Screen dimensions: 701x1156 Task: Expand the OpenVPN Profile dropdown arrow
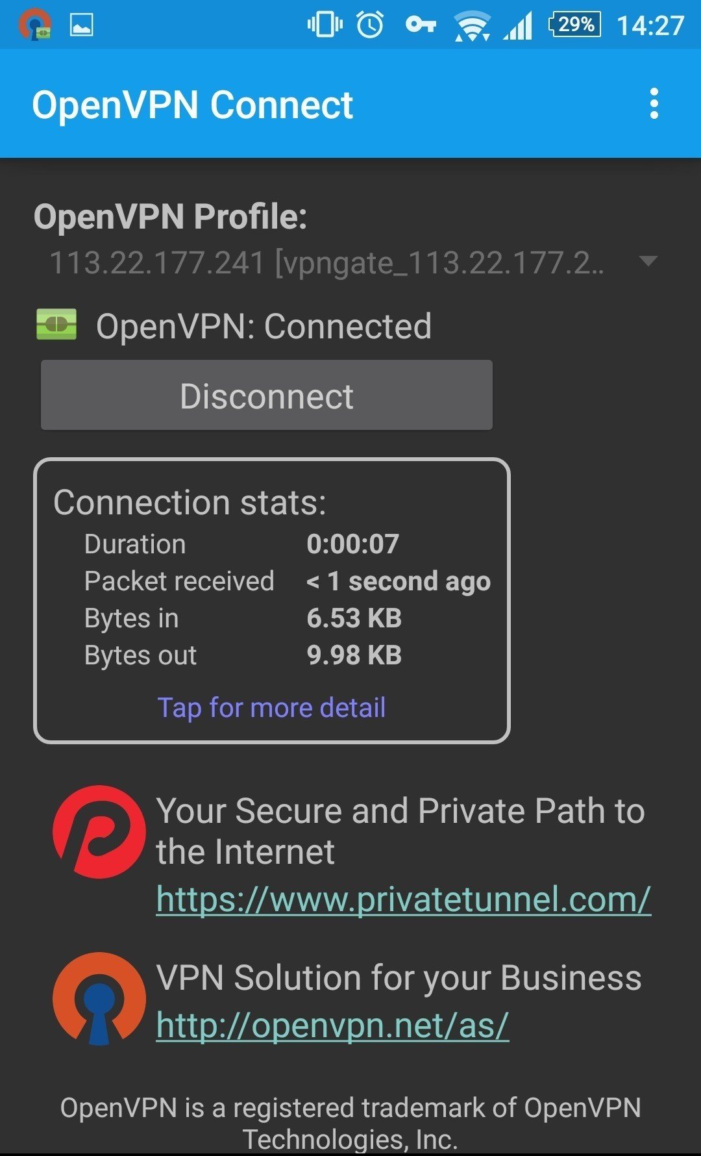(x=648, y=261)
